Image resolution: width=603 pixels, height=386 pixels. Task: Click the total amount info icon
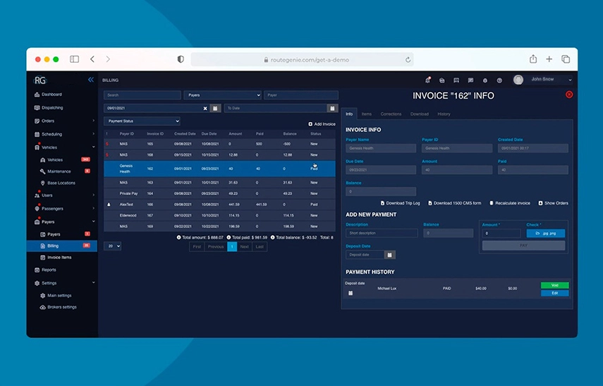click(178, 237)
